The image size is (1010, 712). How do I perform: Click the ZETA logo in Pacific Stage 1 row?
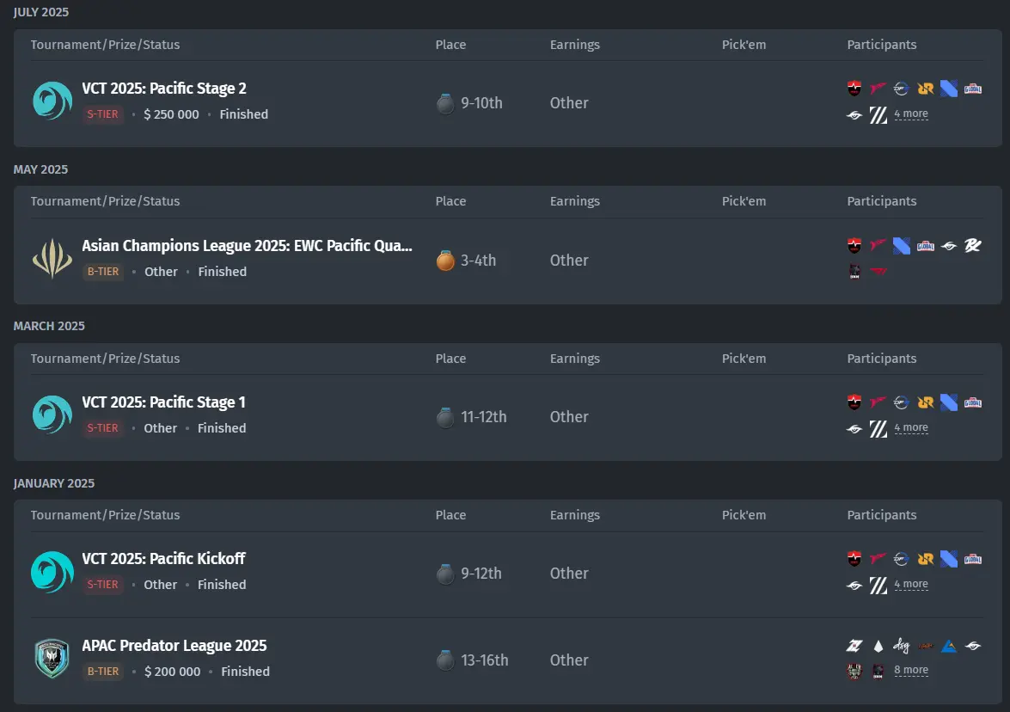[878, 428]
